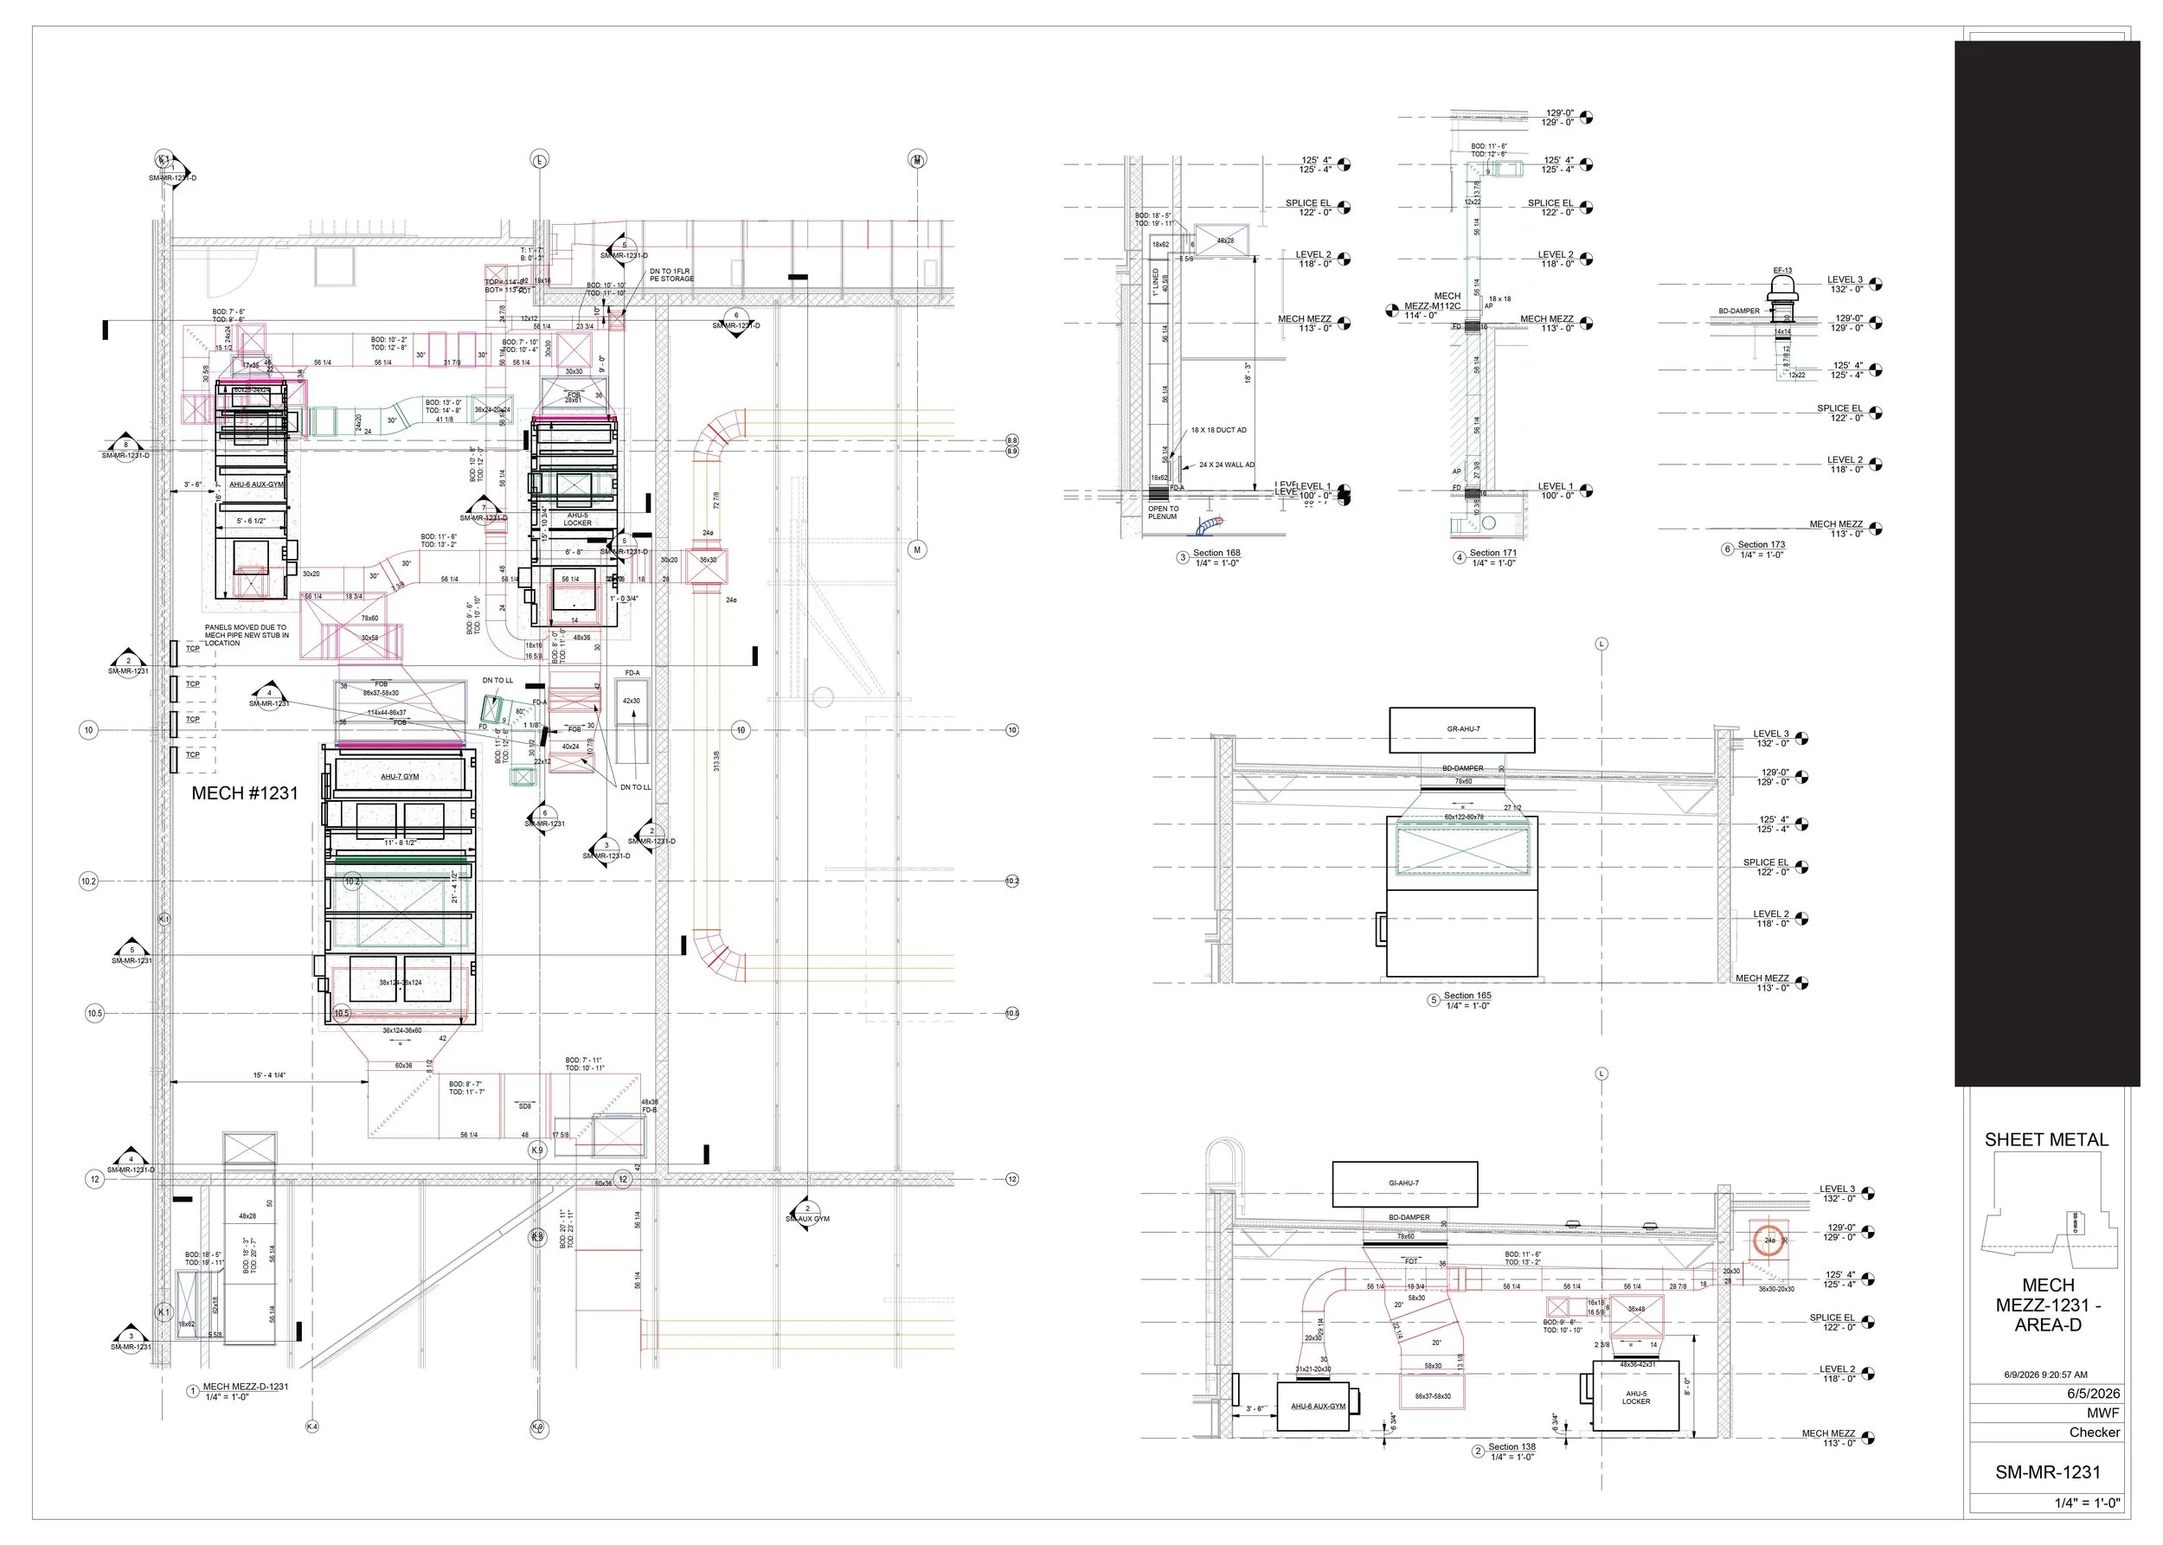Image resolution: width=2163 pixels, height=1545 pixels.
Task: Select the Section 171 view title
Action: (1493, 553)
